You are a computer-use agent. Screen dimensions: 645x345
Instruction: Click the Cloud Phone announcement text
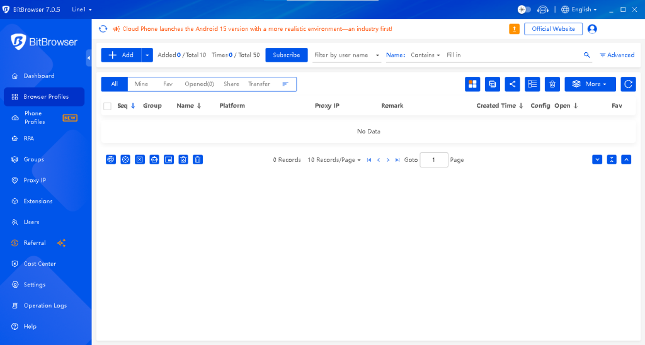(257, 29)
